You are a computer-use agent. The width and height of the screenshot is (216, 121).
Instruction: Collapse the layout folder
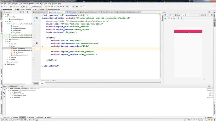coord(7,46)
